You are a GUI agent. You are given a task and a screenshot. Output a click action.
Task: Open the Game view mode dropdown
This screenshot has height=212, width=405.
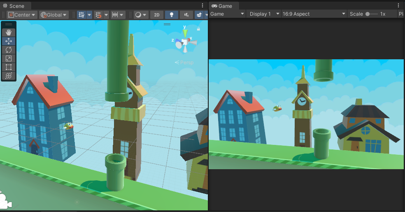[x=227, y=14]
